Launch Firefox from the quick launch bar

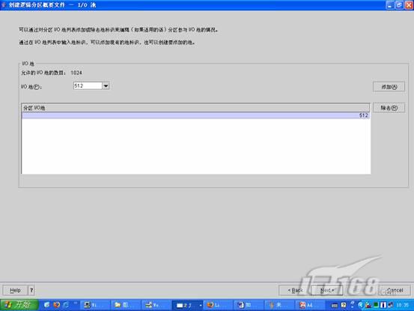[56, 305]
